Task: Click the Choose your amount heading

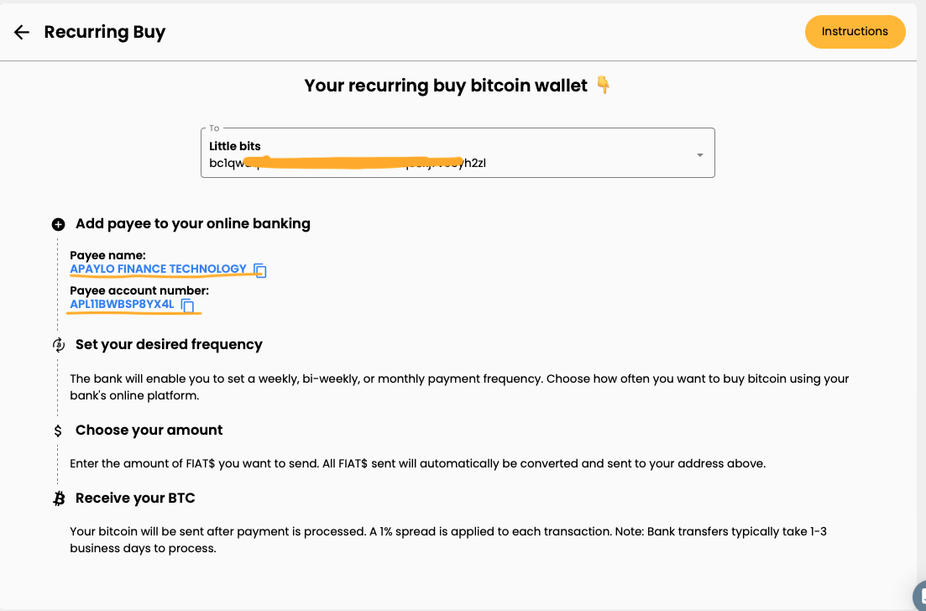Action: [x=149, y=430]
